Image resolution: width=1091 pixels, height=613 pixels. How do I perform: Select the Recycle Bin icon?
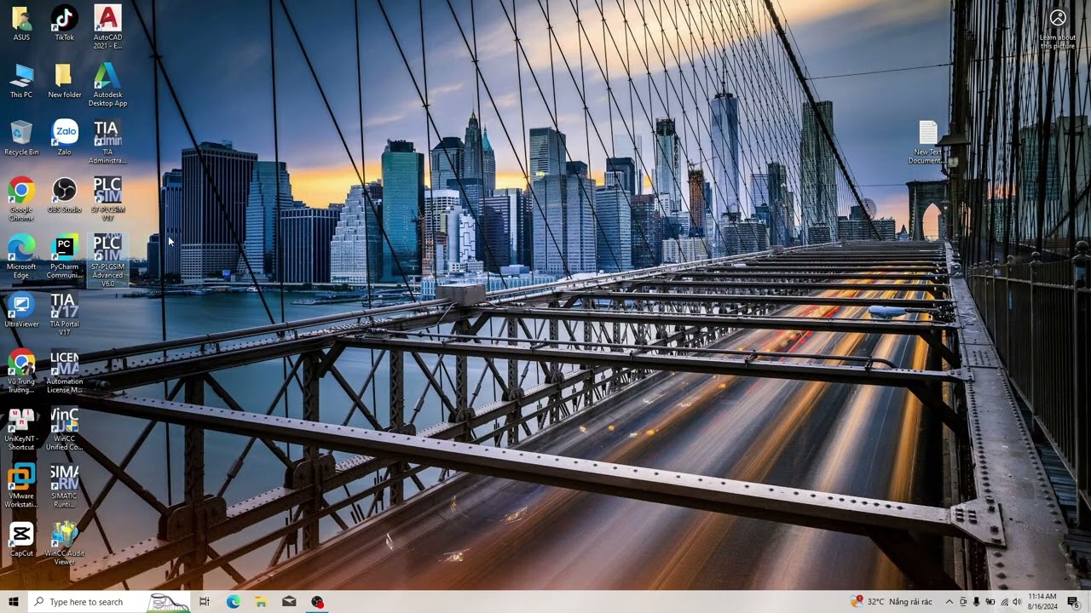21,138
